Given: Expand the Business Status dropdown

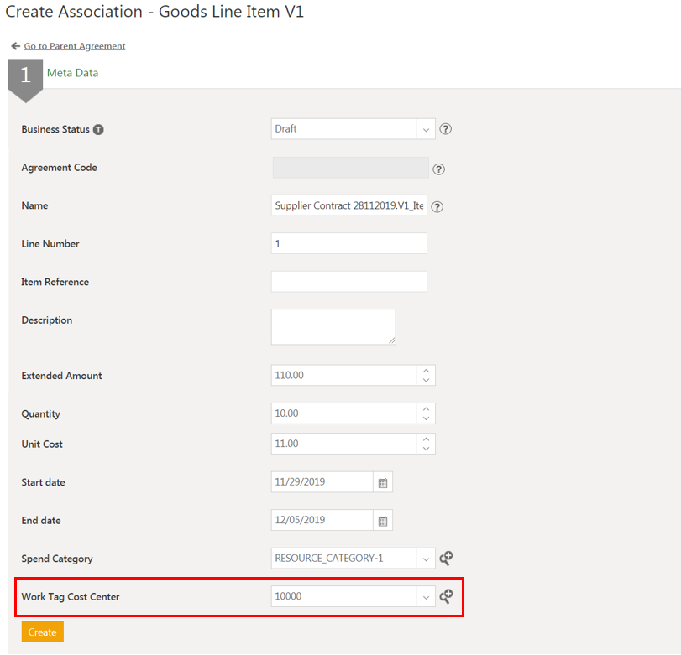Looking at the screenshot, I should pos(426,129).
